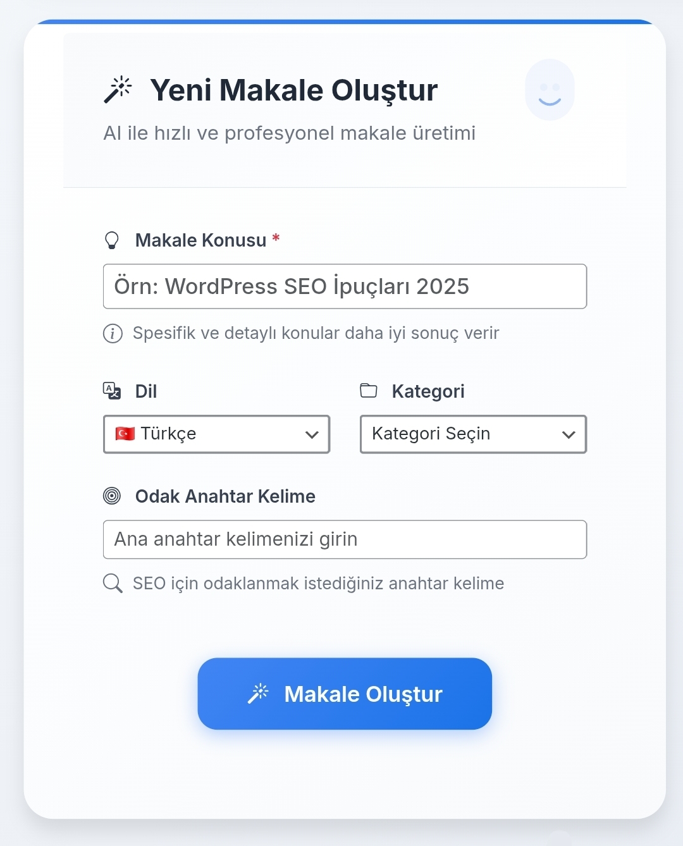Click the translate icon beside Dil

coord(112,391)
